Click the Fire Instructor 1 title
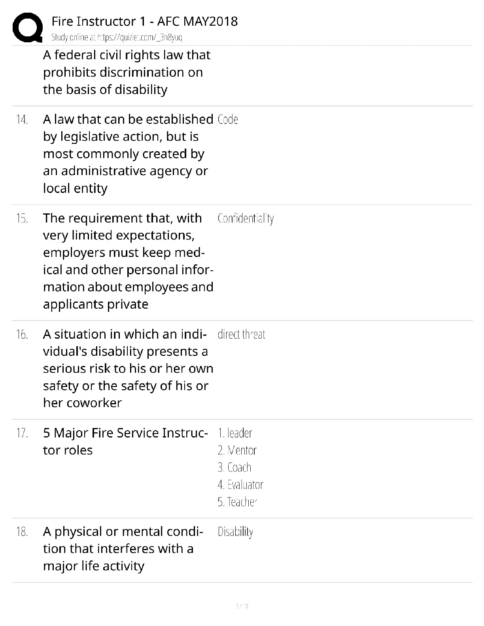 (144, 21)
